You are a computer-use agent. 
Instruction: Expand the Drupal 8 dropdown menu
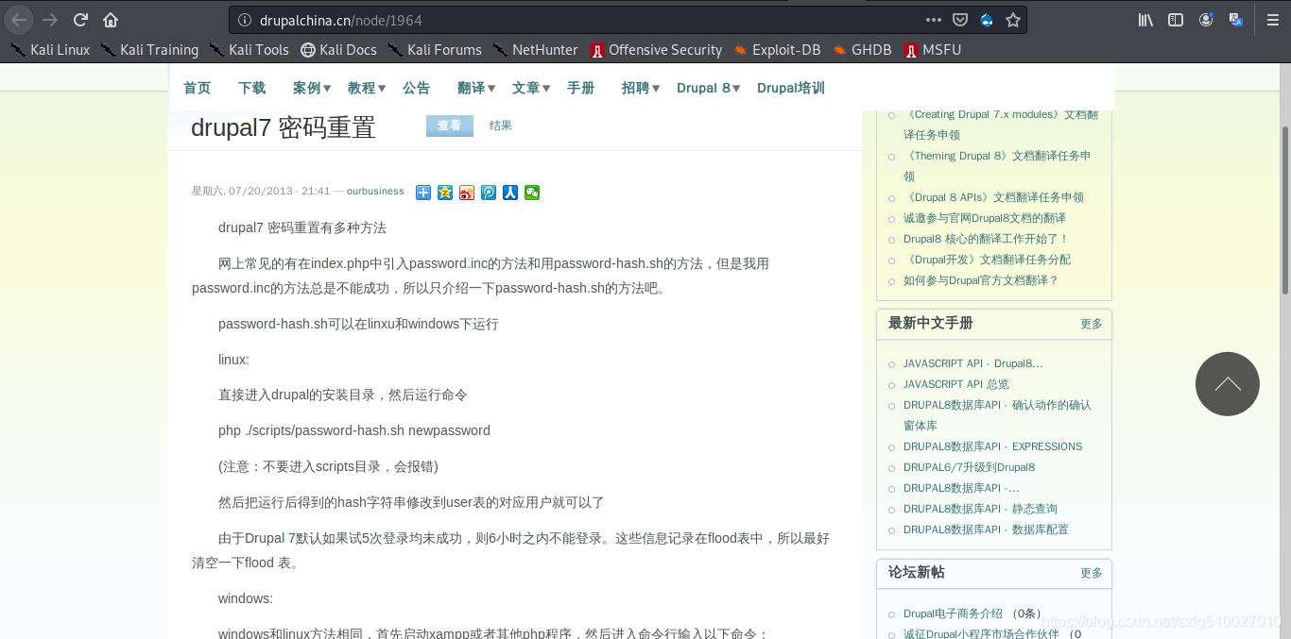pyautogui.click(x=709, y=88)
